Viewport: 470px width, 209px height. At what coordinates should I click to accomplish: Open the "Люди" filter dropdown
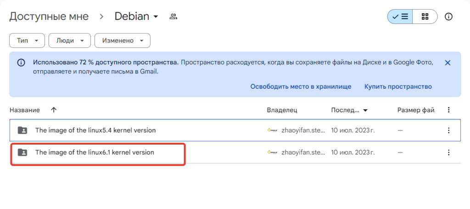[x=70, y=40]
